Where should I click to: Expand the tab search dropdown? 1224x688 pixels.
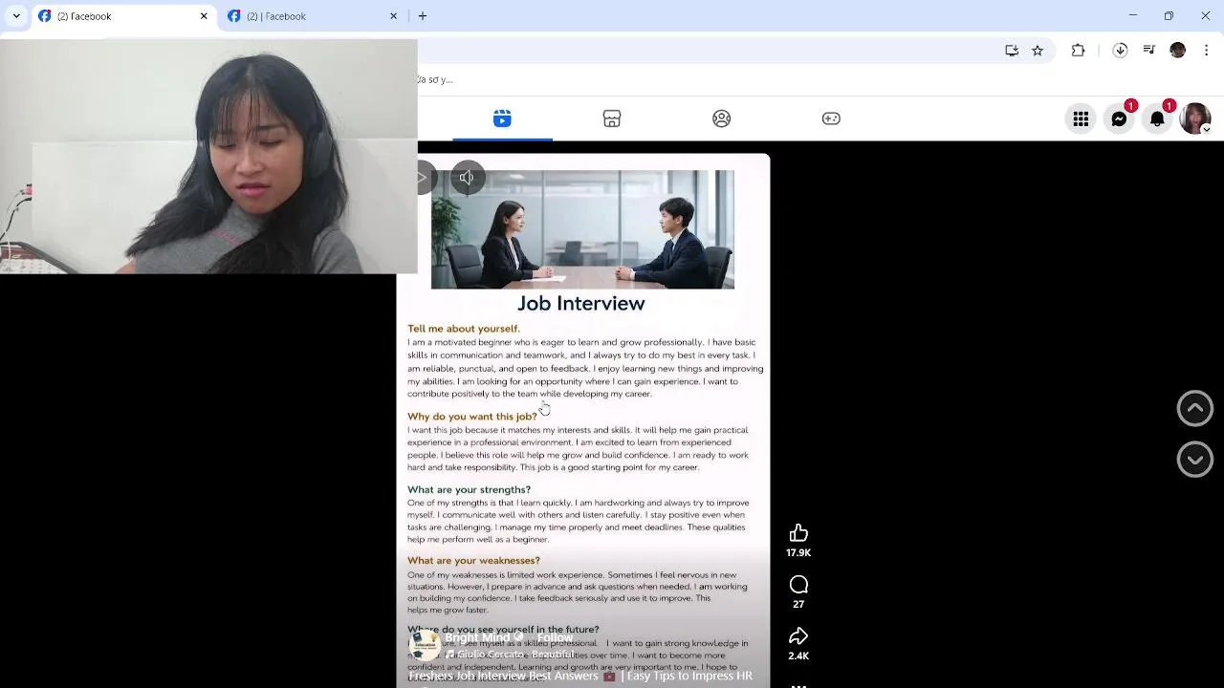[16, 16]
